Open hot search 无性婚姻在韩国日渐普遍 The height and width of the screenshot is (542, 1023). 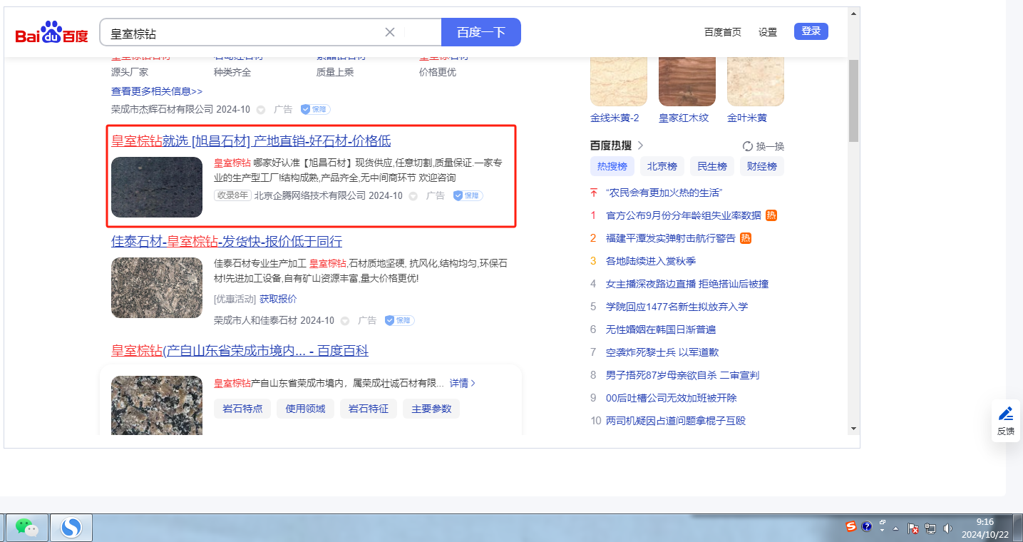pyautogui.click(x=661, y=329)
